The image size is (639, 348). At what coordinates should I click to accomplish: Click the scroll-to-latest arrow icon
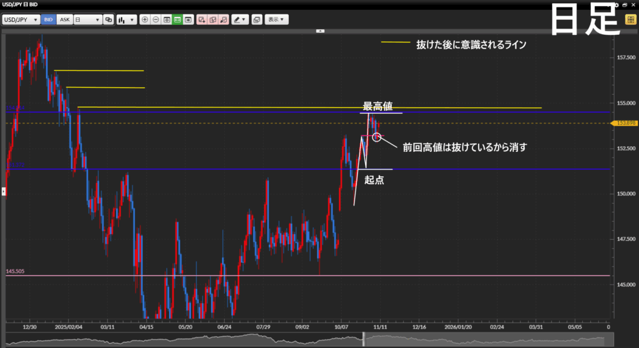[188, 20]
